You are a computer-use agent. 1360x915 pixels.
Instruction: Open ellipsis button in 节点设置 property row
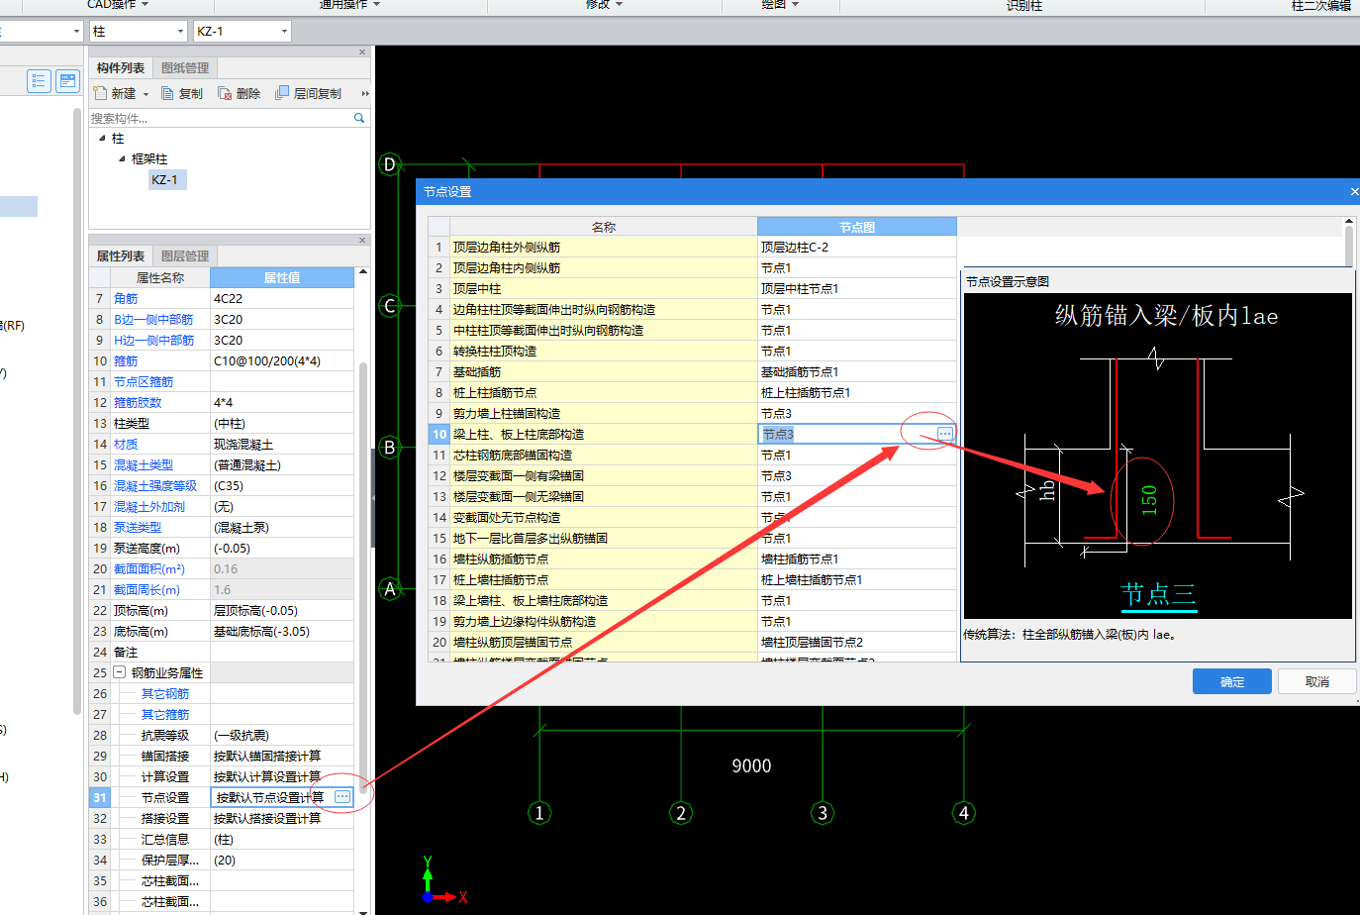(x=342, y=797)
